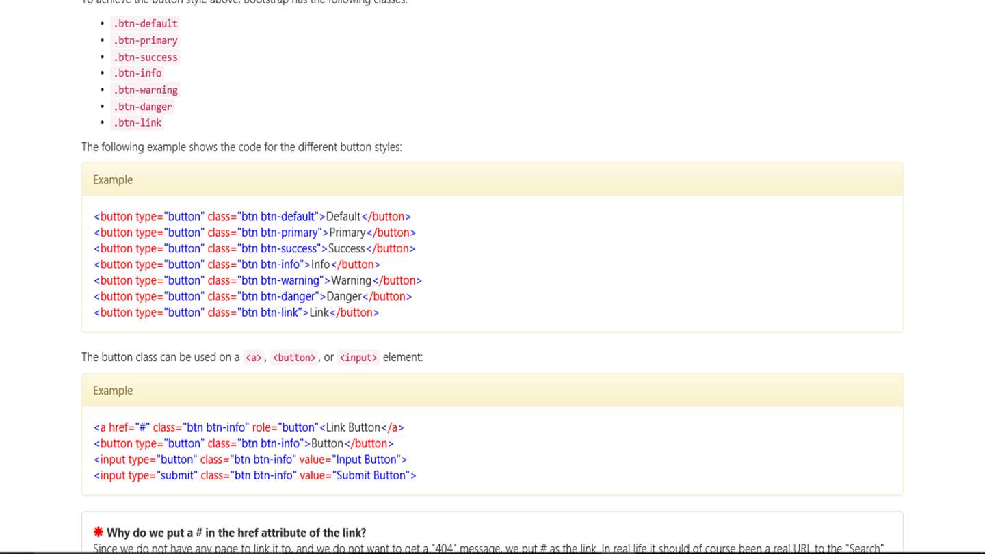Click the code line with Primary button
985x554 pixels.
click(254, 233)
